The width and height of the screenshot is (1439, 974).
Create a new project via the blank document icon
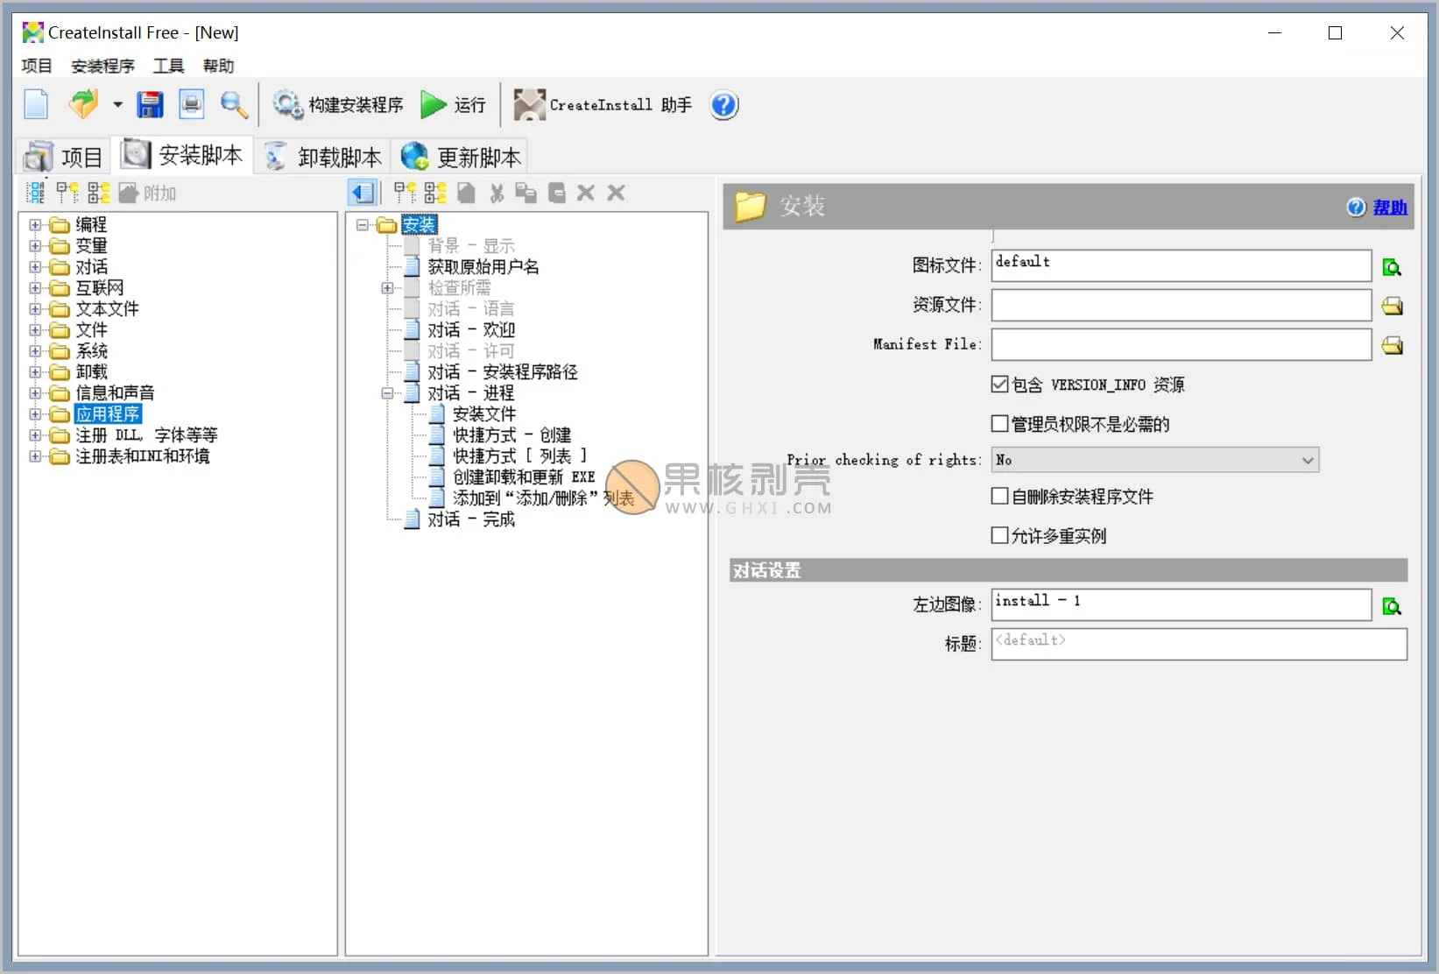35,103
